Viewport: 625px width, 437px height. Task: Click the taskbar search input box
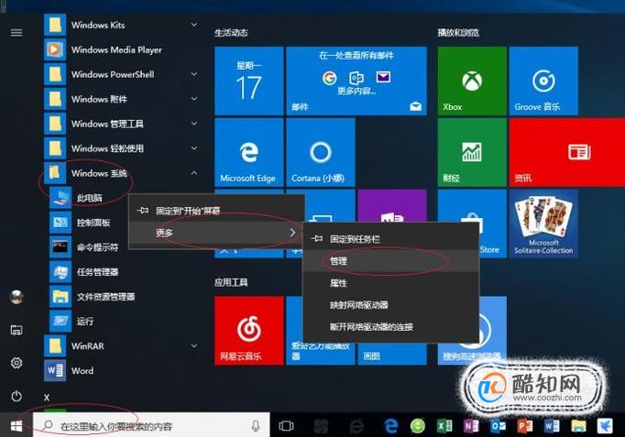pos(151,426)
